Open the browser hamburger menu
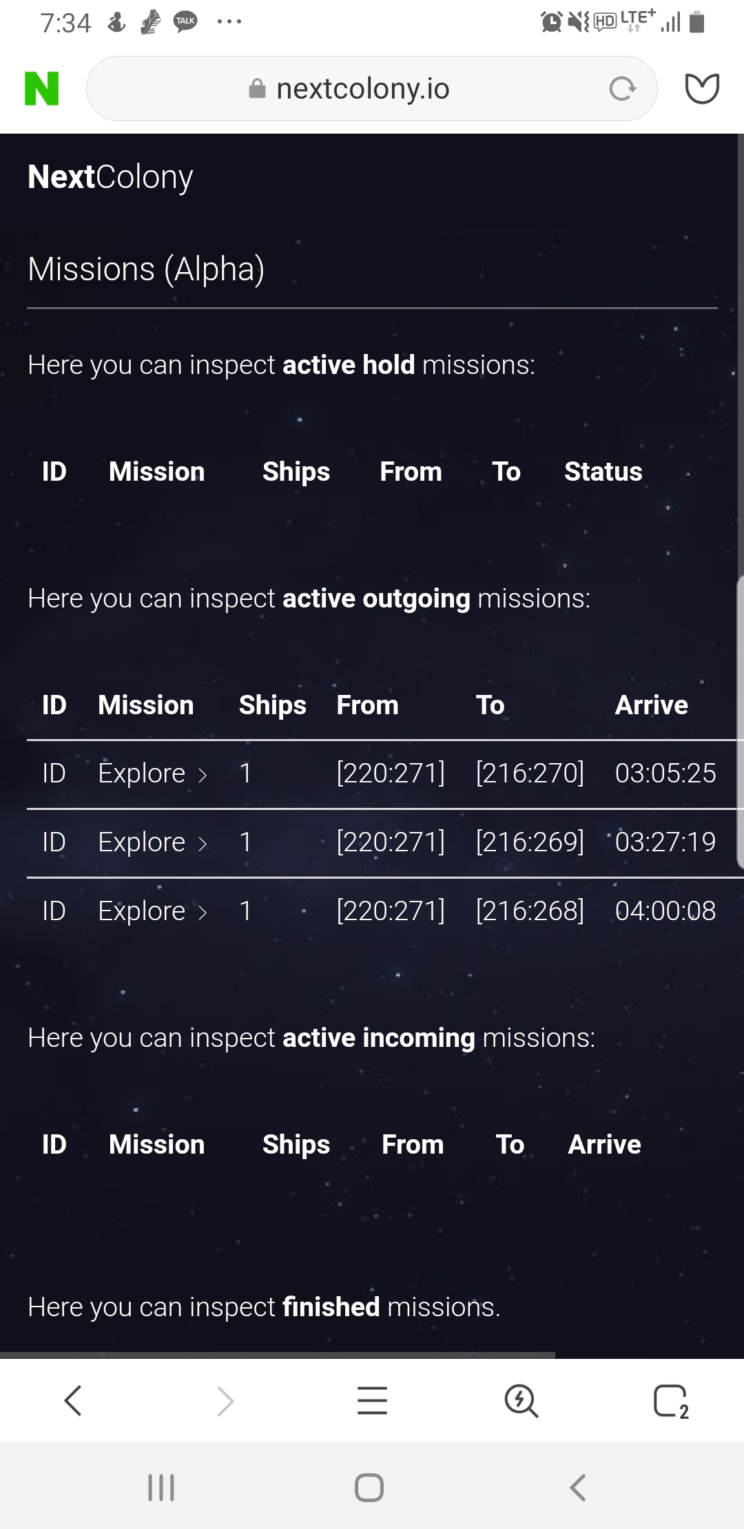 click(372, 1401)
